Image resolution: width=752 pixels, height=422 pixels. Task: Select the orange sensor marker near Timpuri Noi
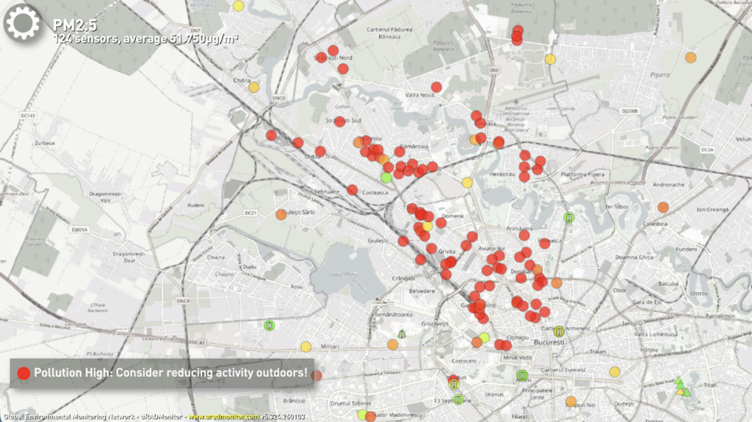(x=572, y=401)
